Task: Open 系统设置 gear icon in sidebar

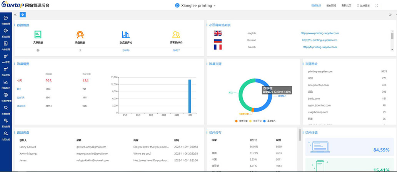Action: [6, 31]
